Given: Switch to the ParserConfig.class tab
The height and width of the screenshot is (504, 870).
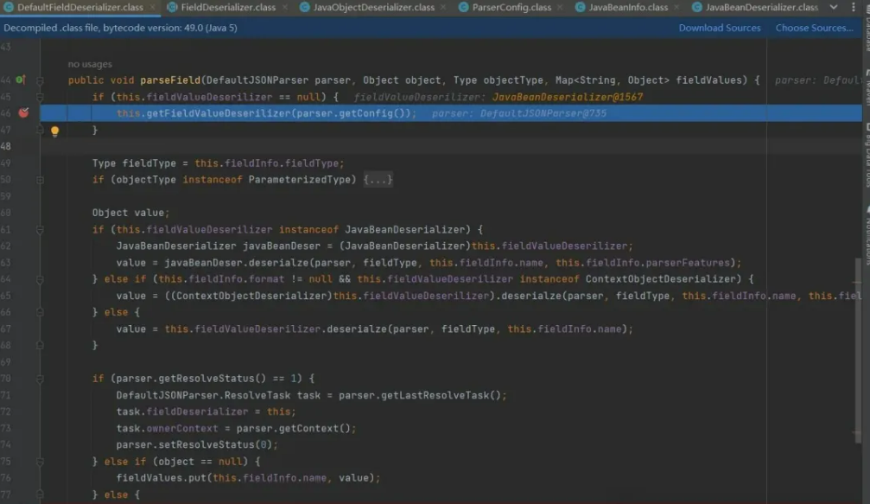Looking at the screenshot, I should pos(511,7).
